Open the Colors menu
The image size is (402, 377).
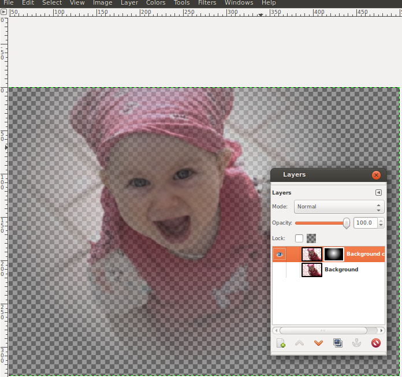tap(155, 3)
